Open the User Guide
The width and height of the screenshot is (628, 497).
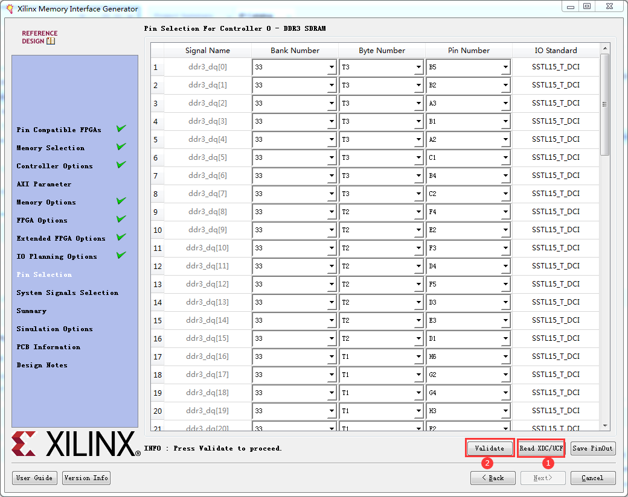34,478
